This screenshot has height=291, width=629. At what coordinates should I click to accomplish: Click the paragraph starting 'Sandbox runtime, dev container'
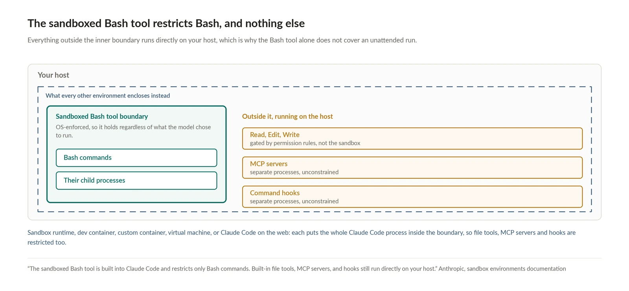click(x=302, y=238)
